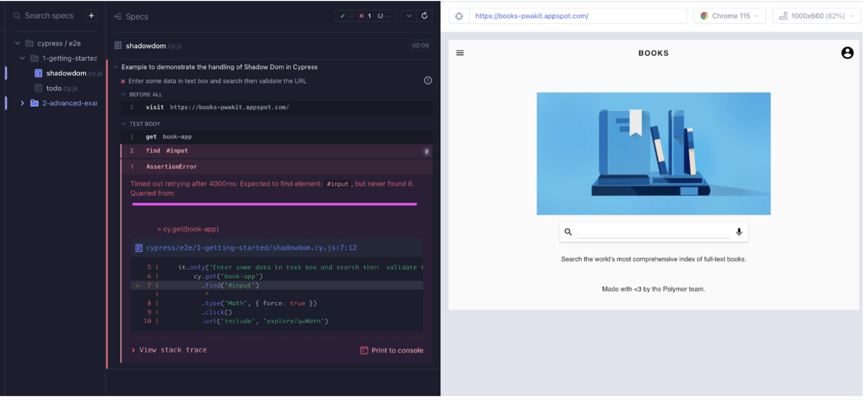Screen dimensions: 864x400
Task: Click the plus icon to add new spec
Action: (91, 16)
